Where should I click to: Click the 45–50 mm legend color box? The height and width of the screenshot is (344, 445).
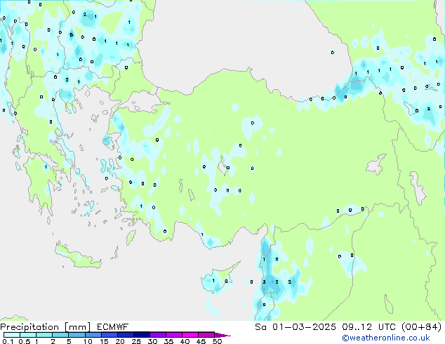pos(206,335)
